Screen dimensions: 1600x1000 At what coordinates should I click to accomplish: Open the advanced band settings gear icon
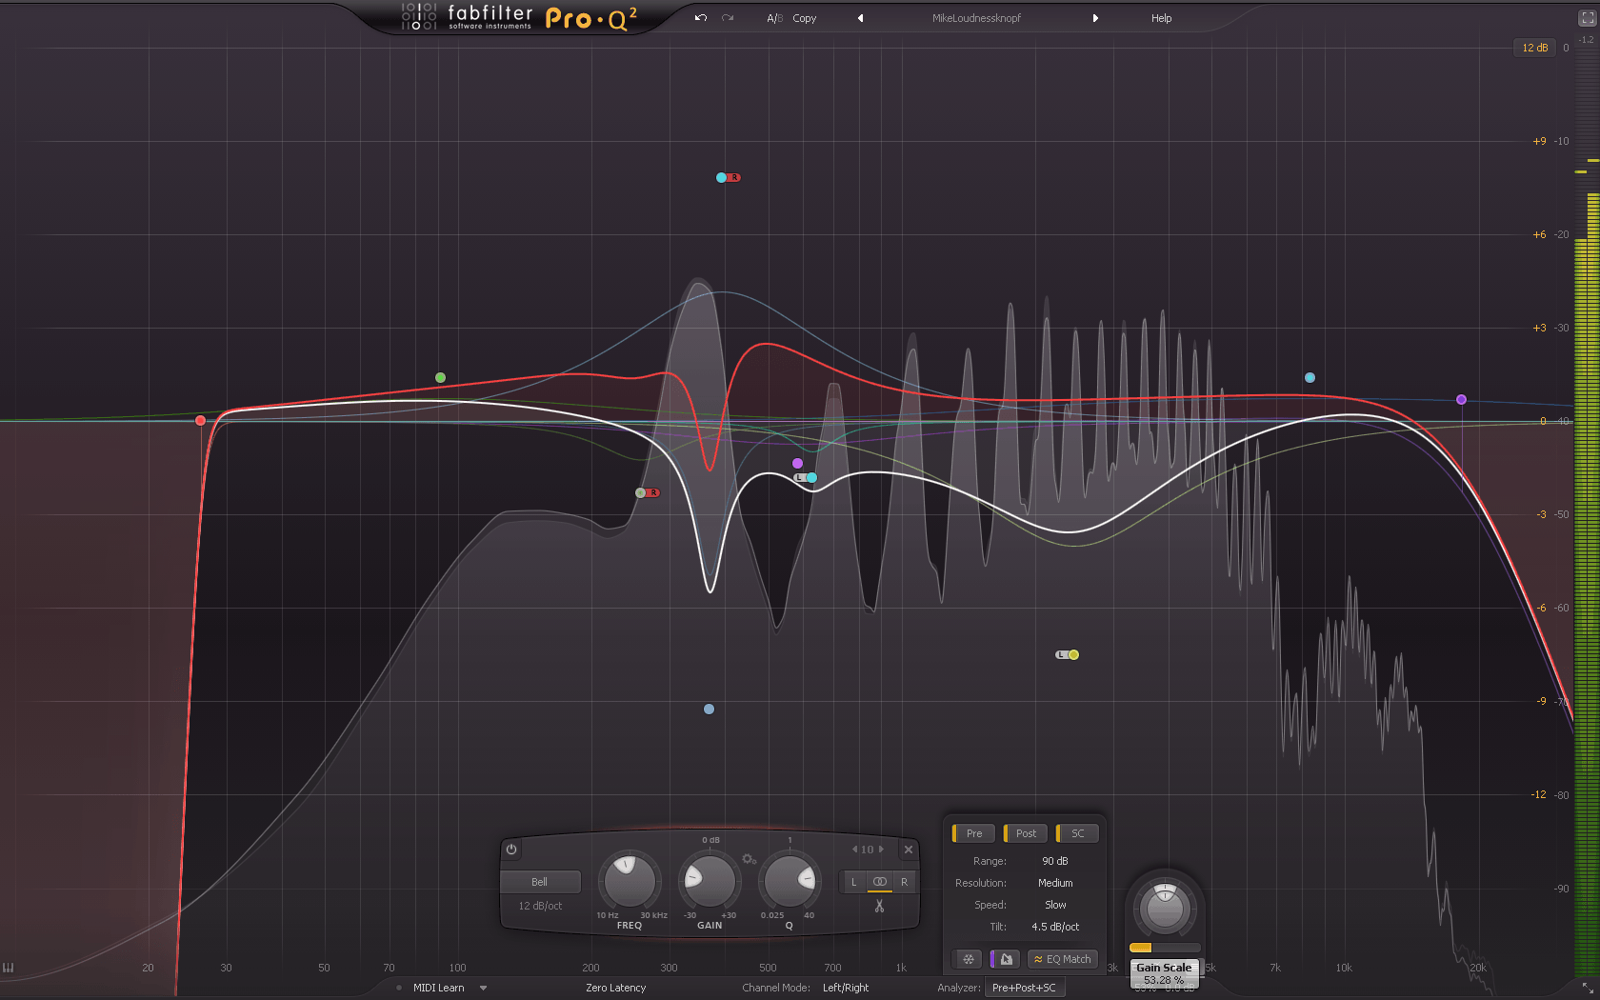(750, 860)
